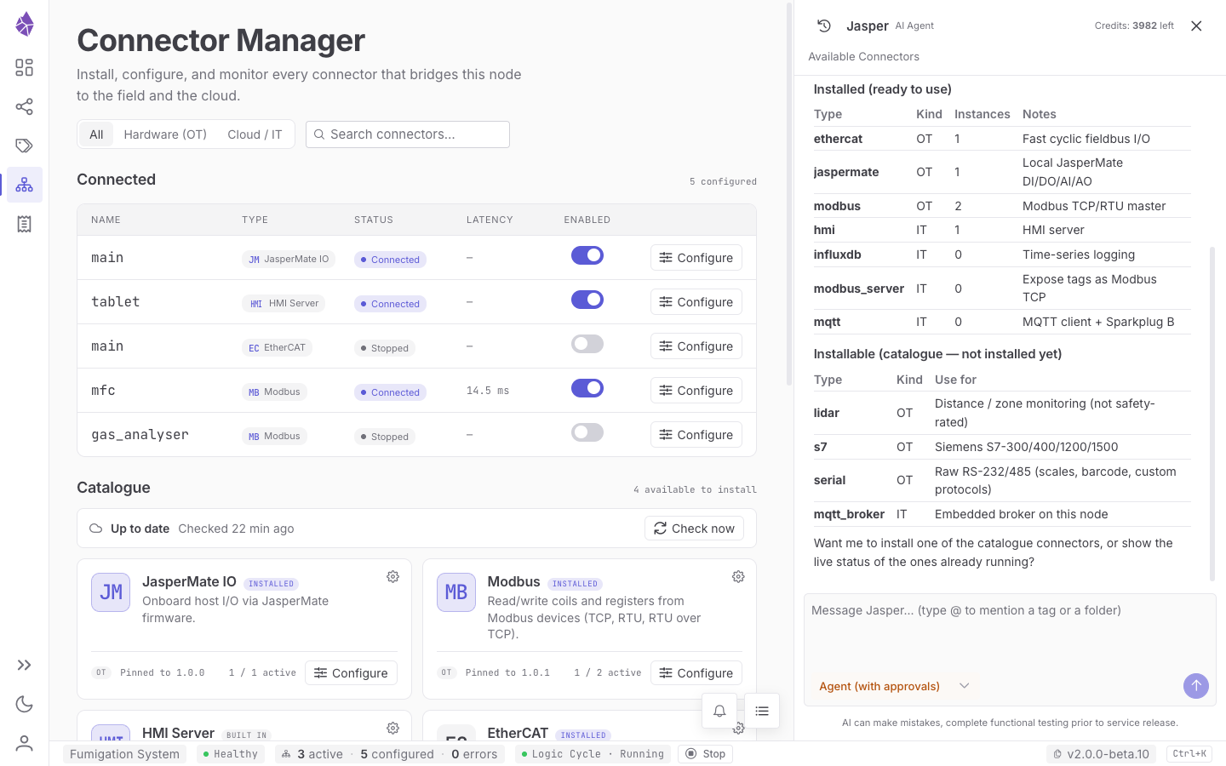The image size is (1226, 766).
Task: Close the Jasper AI Agent panel
Action: coord(1196,26)
